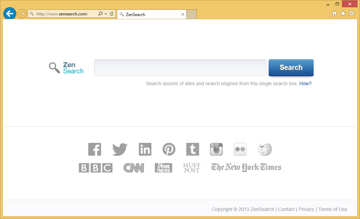The width and height of the screenshot is (360, 219).
Task: Open the Instagram camera icon
Action: pyautogui.click(x=216, y=149)
